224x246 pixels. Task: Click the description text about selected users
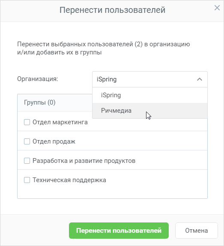[x=104, y=48]
